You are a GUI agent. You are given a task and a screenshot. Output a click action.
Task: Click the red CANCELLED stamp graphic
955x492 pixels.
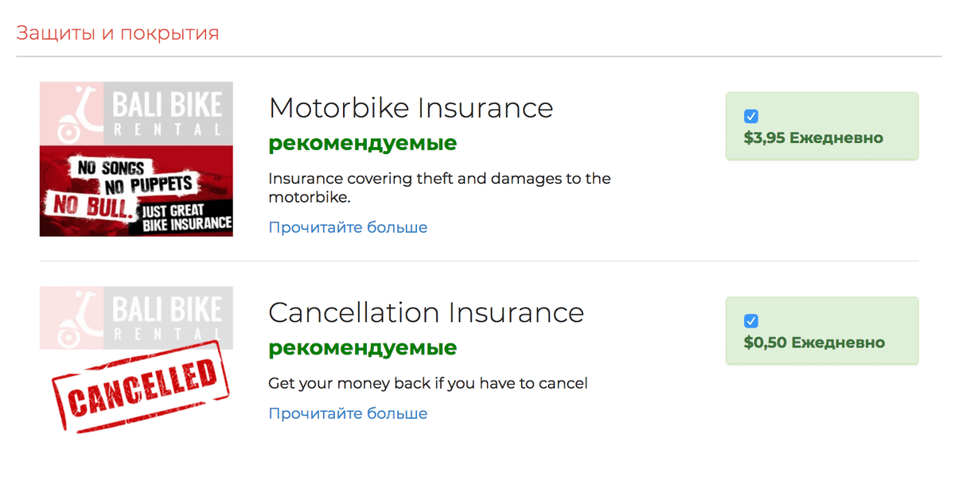pyautogui.click(x=140, y=387)
